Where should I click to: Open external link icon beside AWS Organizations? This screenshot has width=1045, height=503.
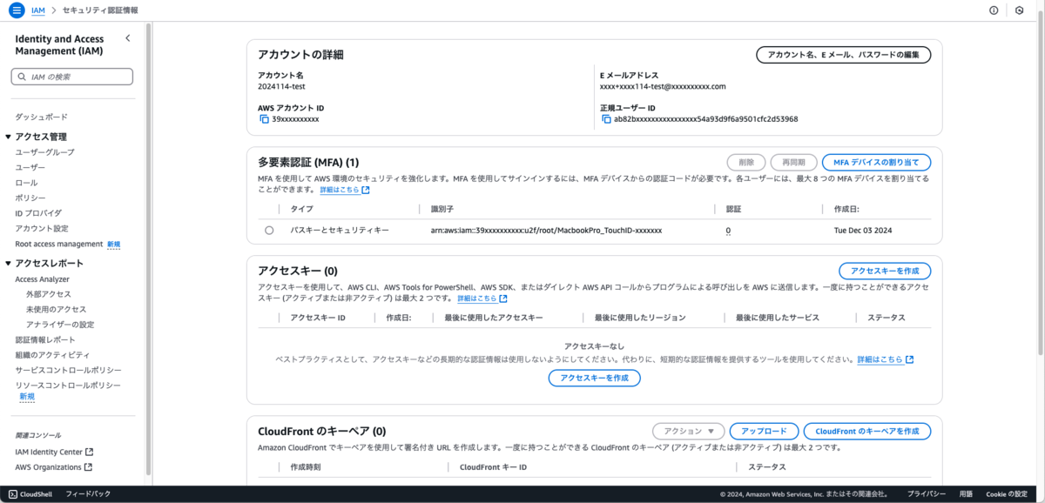coord(89,467)
